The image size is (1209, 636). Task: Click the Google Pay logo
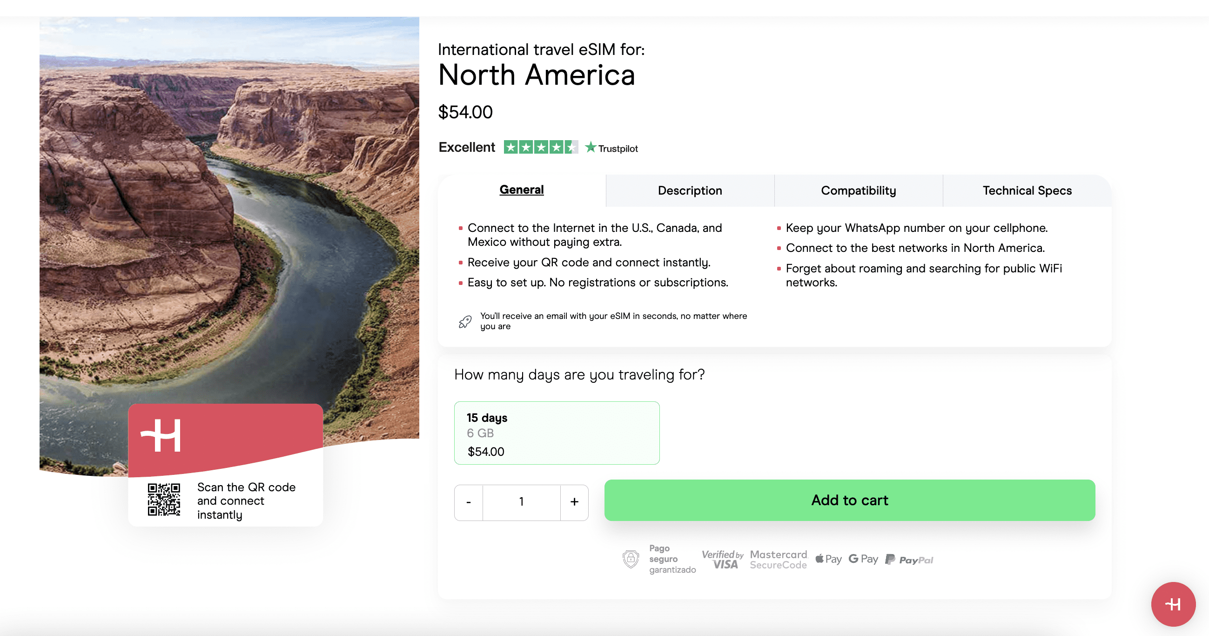863,559
